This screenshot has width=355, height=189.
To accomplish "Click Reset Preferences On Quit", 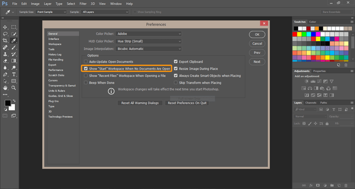I will (x=187, y=103).
